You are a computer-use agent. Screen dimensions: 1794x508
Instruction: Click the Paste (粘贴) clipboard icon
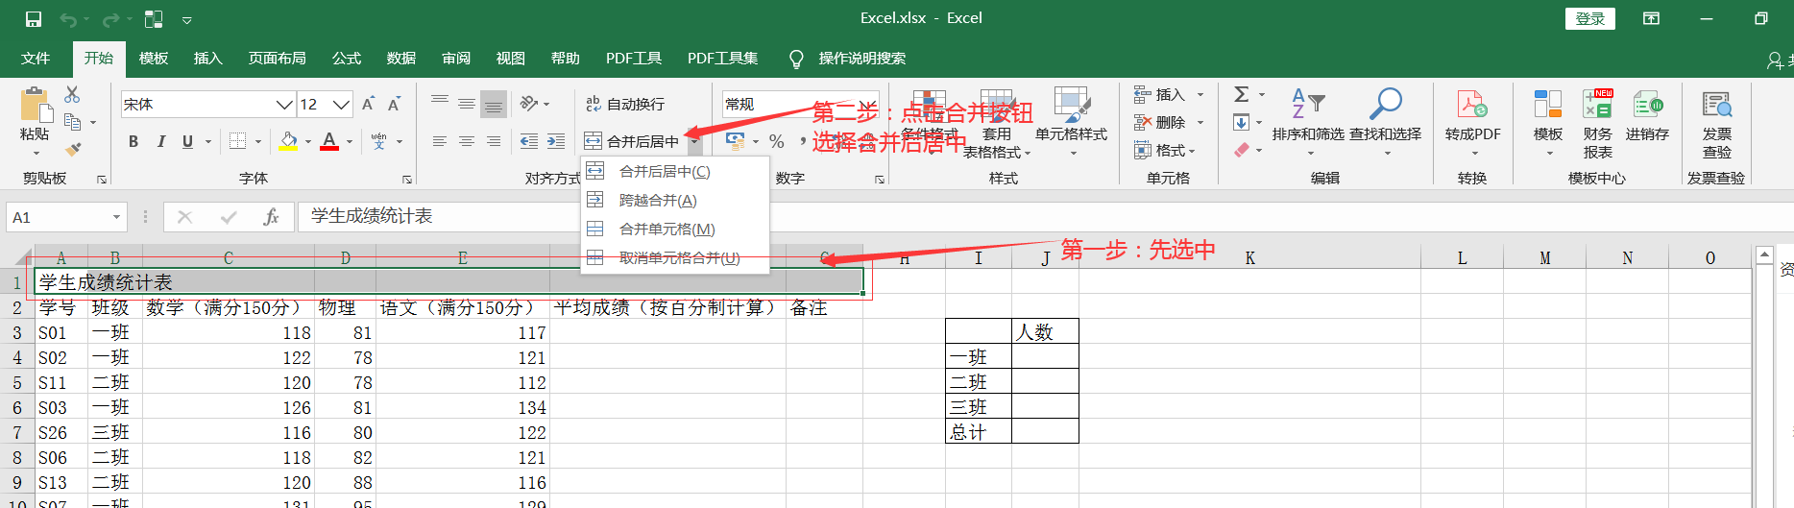pos(35,104)
